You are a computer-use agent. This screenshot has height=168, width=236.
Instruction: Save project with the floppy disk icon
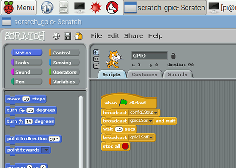(x=68, y=36)
